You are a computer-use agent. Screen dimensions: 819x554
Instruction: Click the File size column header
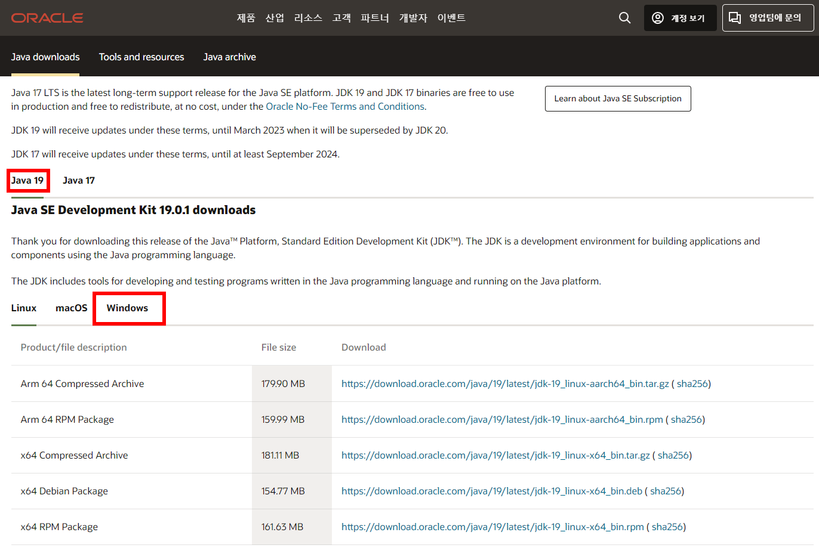pyautogui.click(x=279, y=348)
